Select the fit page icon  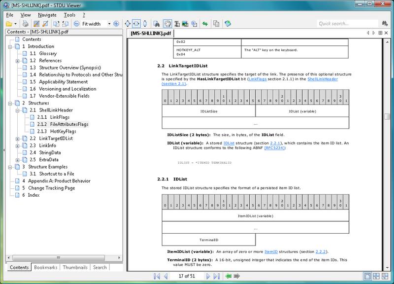click(128, 24)
